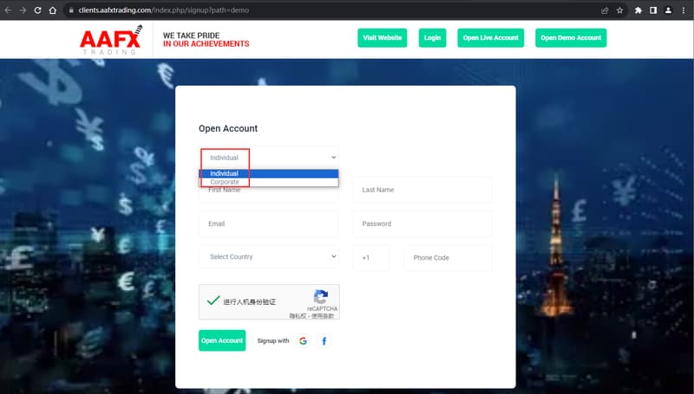The height and width of the screenshot is (394, 694).
Task: Click Login button
Action: click(x=432, y=38)
